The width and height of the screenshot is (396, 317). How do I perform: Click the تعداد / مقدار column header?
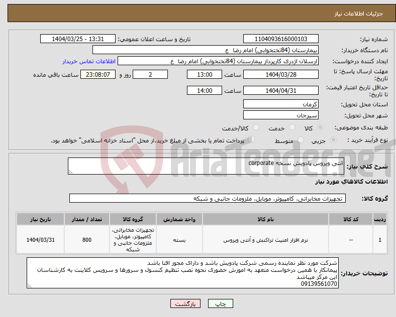click(x=86, y=219)
